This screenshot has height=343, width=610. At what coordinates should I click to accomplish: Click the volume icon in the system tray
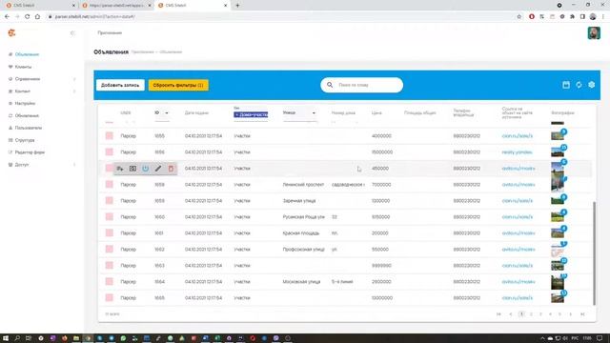tap(565, 338)
